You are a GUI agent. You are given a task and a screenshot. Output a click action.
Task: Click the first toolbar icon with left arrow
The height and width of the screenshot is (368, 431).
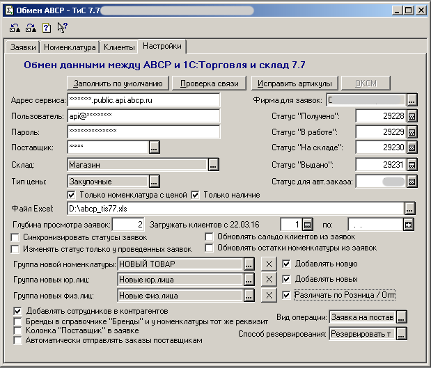15,28
